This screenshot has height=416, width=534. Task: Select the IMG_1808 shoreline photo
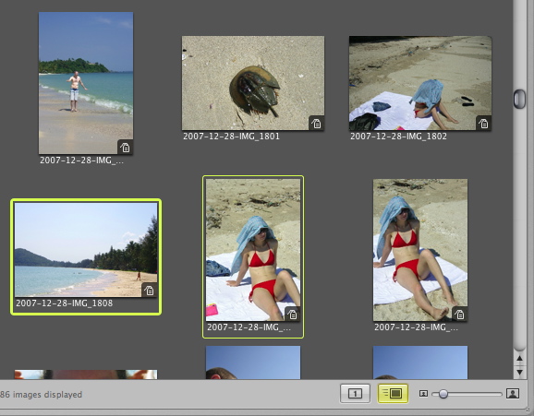(x=86, y=250)
